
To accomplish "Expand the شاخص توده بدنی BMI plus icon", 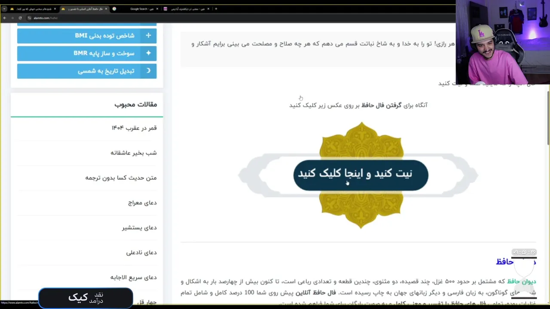I will pos(148,36).
